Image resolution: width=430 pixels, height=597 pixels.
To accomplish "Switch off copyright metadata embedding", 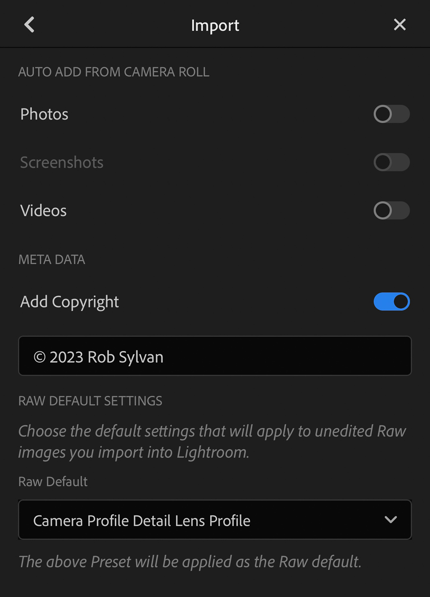I will (392, 301).
